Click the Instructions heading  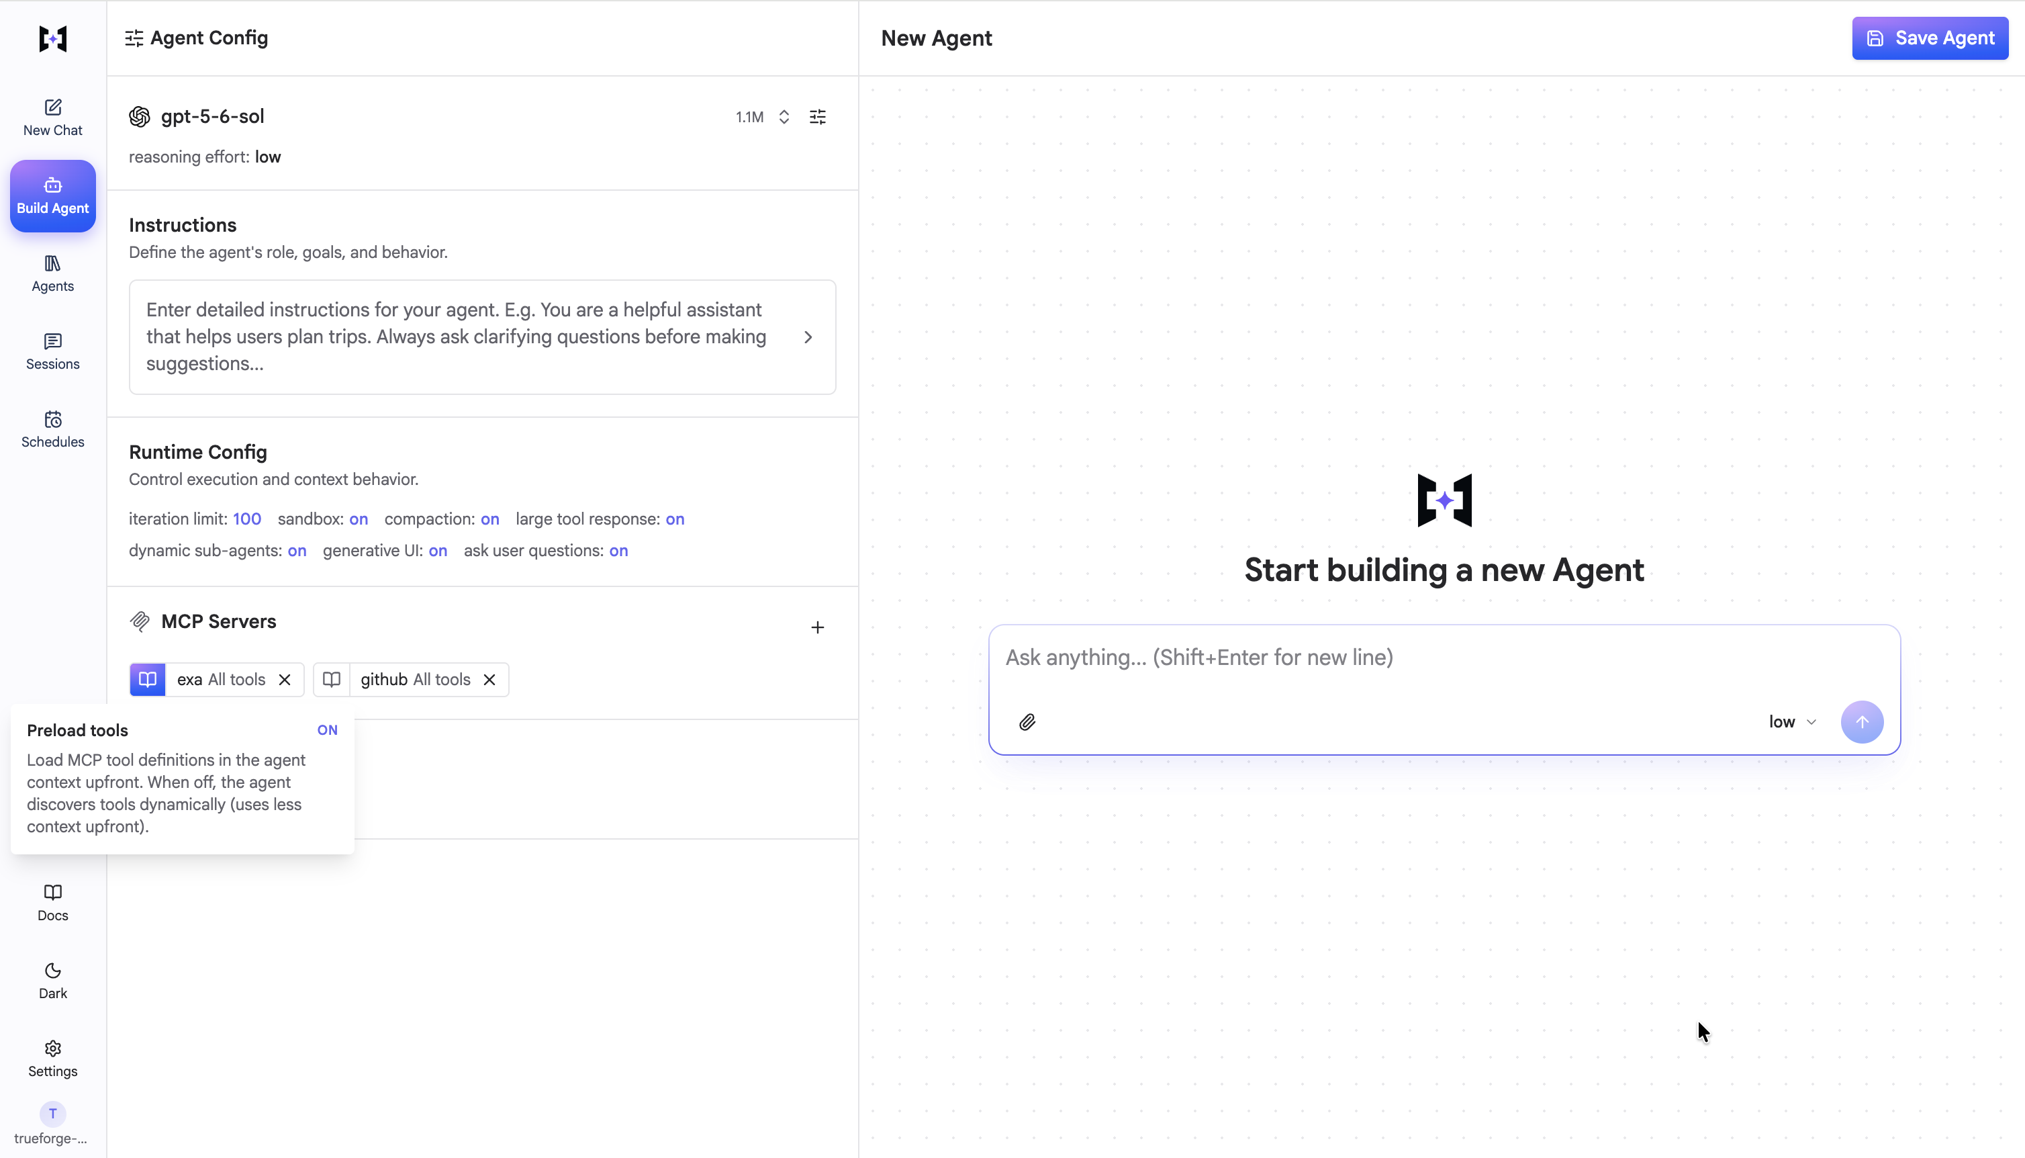(183, 225)
